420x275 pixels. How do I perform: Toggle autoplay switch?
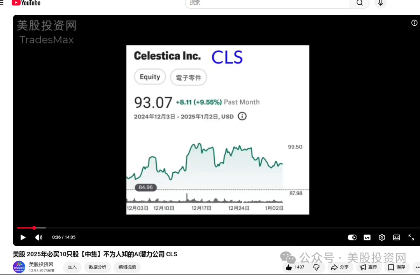point(352,238)
